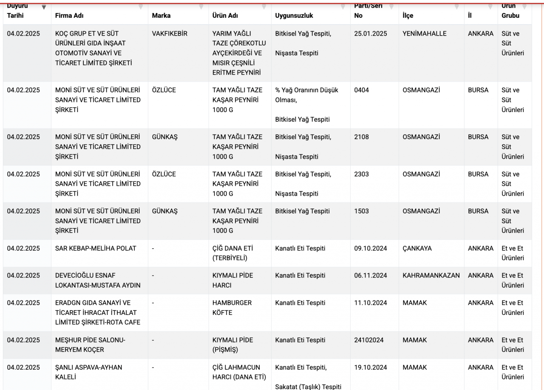This screenshot has width=544, height=390.
Task: Click the dark sort arrow beside Duyuru Tarihi
Action: tap(44, 7)
